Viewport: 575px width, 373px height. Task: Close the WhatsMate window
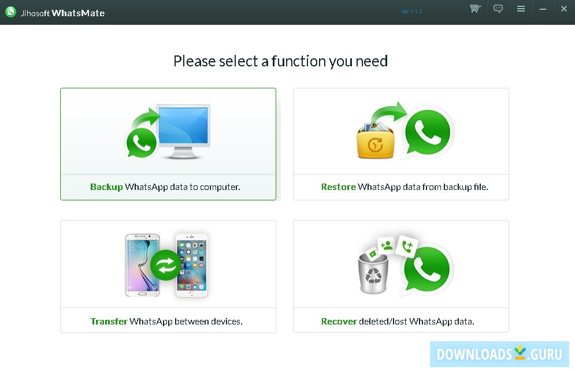(564, 9)
